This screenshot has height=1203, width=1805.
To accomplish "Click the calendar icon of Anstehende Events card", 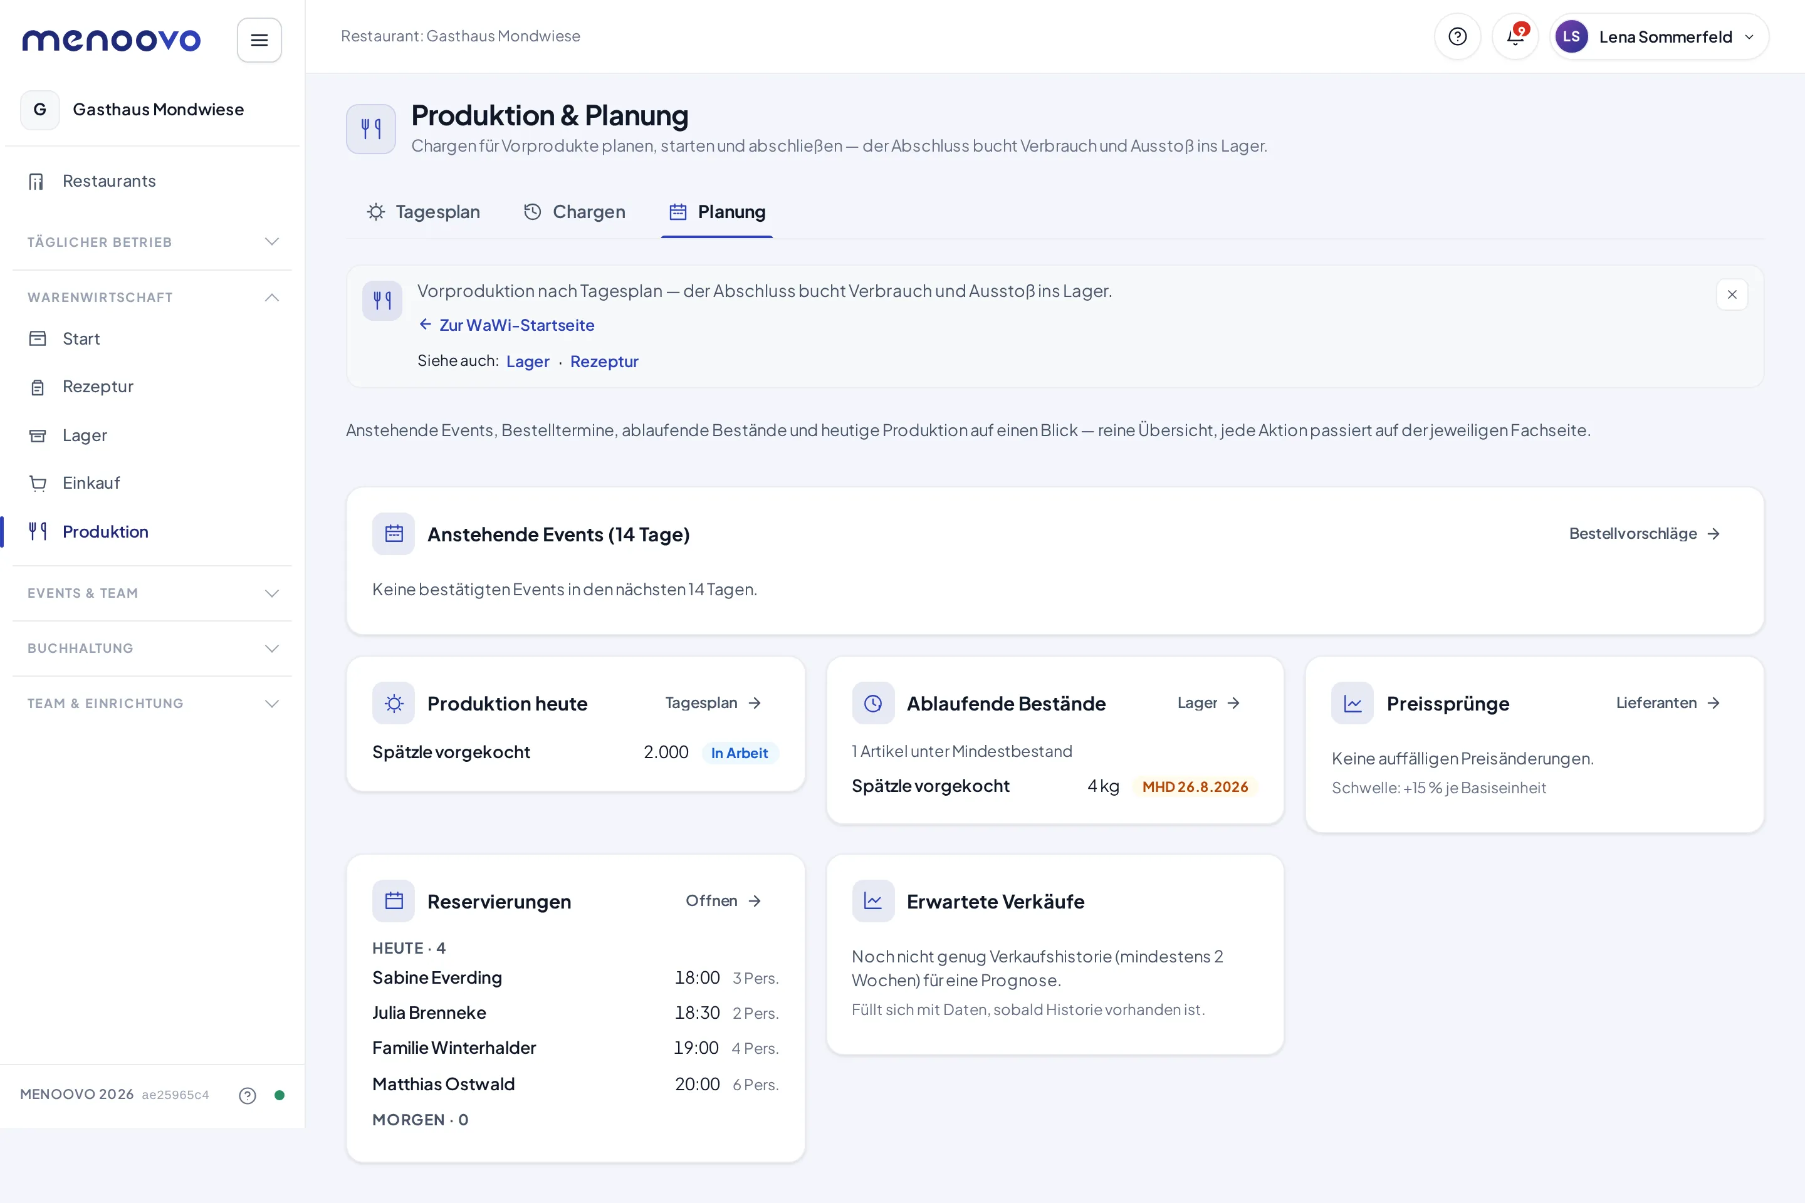I will tap(394, 533).
